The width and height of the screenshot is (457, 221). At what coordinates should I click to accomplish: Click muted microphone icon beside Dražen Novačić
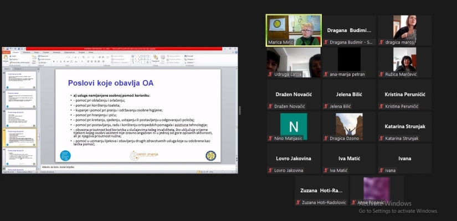click(x=270, y=106)
